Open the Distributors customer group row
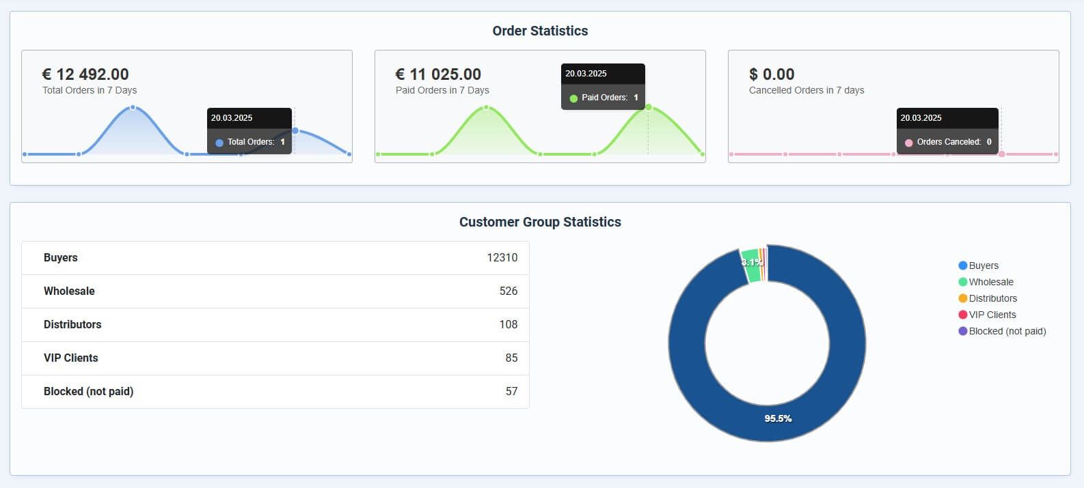The width and height of the screenshot is (1084, 488). pyautogui.click(x=275, y=325)
